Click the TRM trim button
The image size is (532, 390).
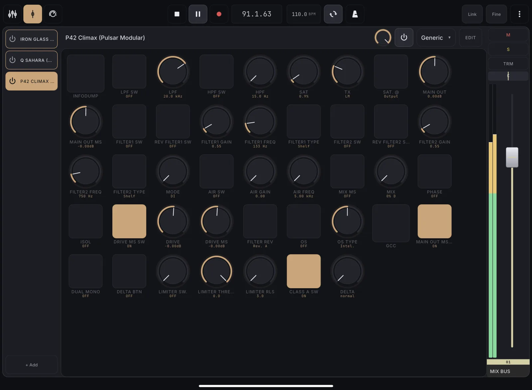coord(508,64)
